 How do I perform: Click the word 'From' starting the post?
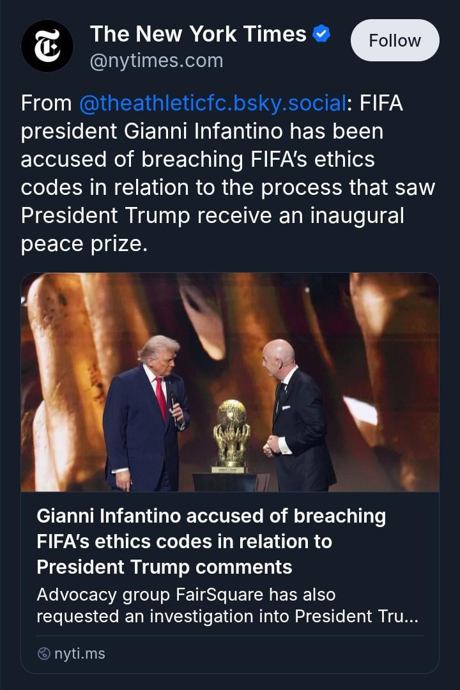point(46,103)
